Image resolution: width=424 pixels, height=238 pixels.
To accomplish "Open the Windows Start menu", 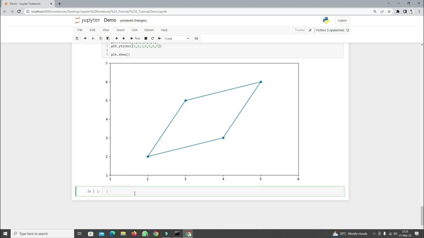I will (5, 234).
